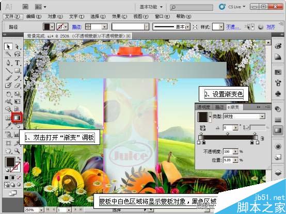
Task: Select the Scale tool
Action: click(x=18, y=94)
